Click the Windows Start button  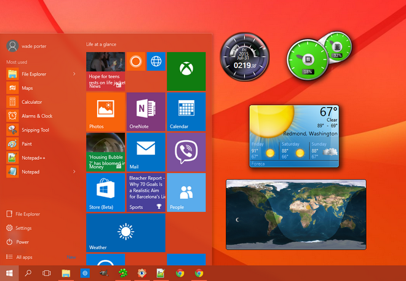[9, 273]
